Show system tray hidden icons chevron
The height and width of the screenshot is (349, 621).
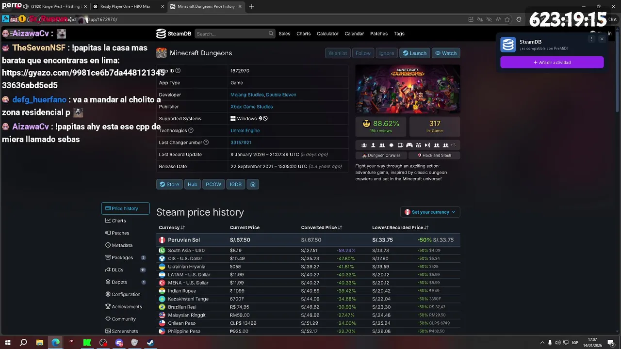(x=542, y=343)
